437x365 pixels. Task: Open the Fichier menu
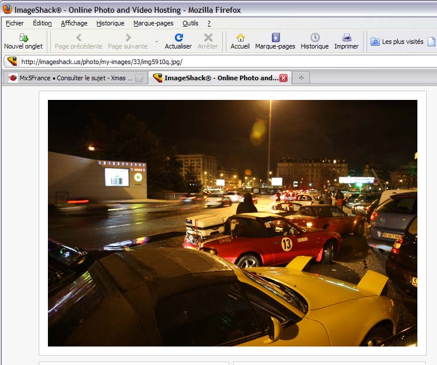(x=15, y=23)
